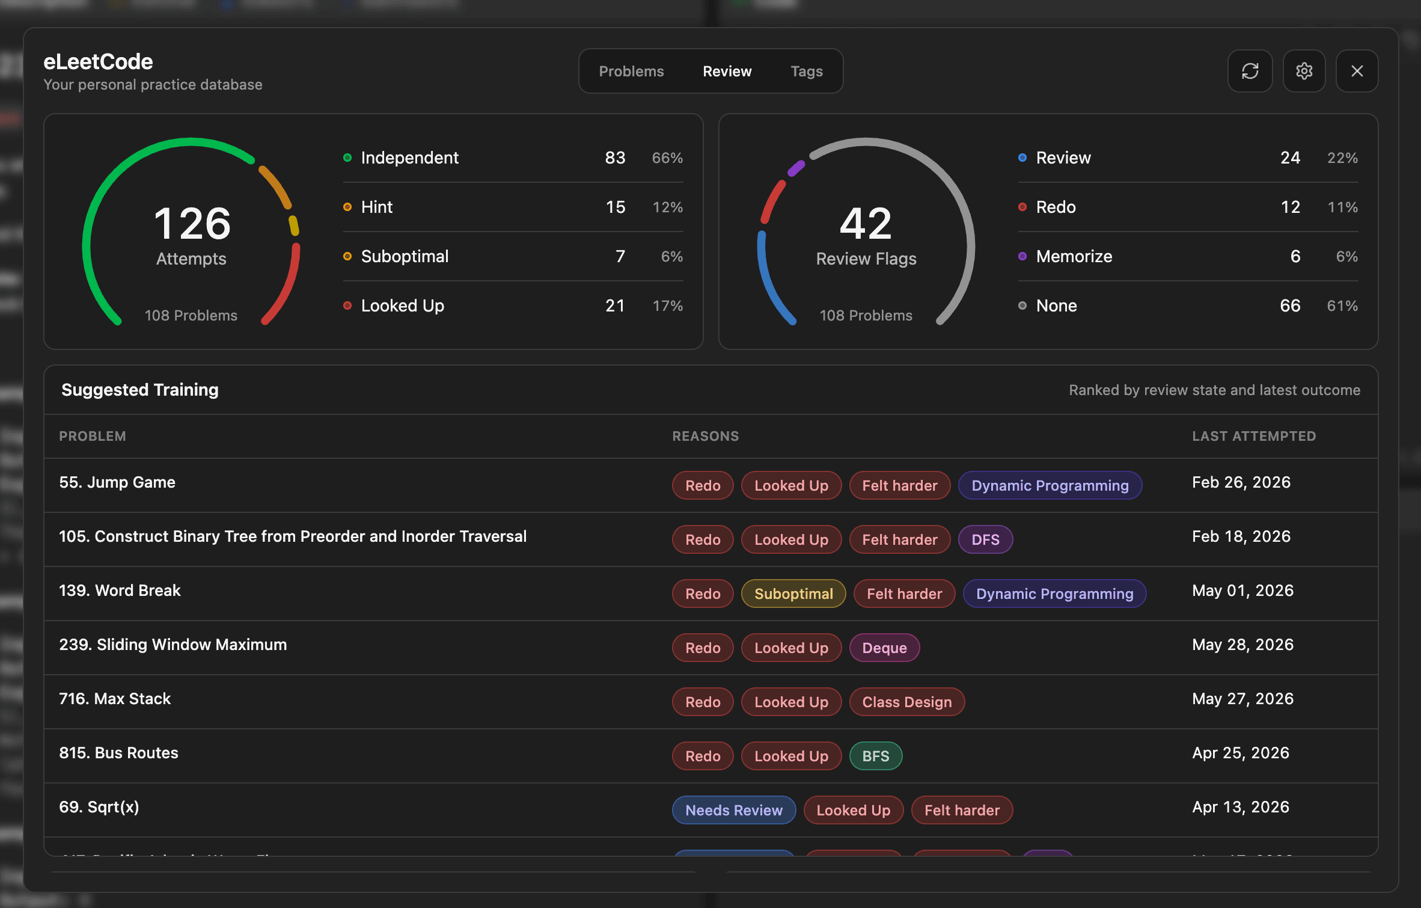The width and height of the screenshot is (1421, 908).
Task: Click the refresh sync icon
Action: click(1250, 71)
